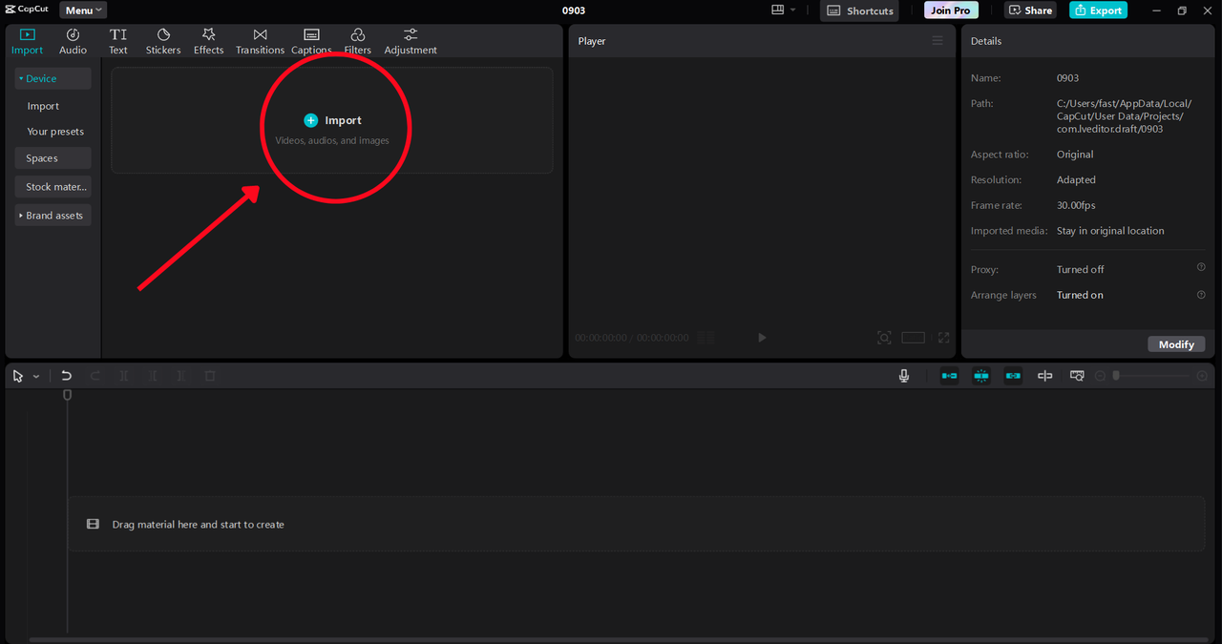The height and width of the screenshot is (644, 1222).
Task: Toggle the Player grid quality icon
Action: pos(706,338)
